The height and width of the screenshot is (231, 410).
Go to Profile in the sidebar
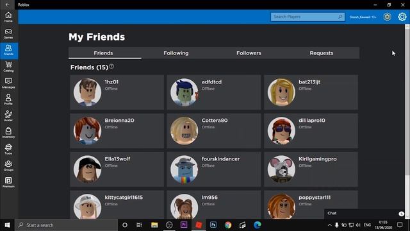8,100
